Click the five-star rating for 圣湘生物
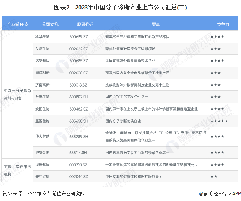241x201 pixels. coord(219,121)
